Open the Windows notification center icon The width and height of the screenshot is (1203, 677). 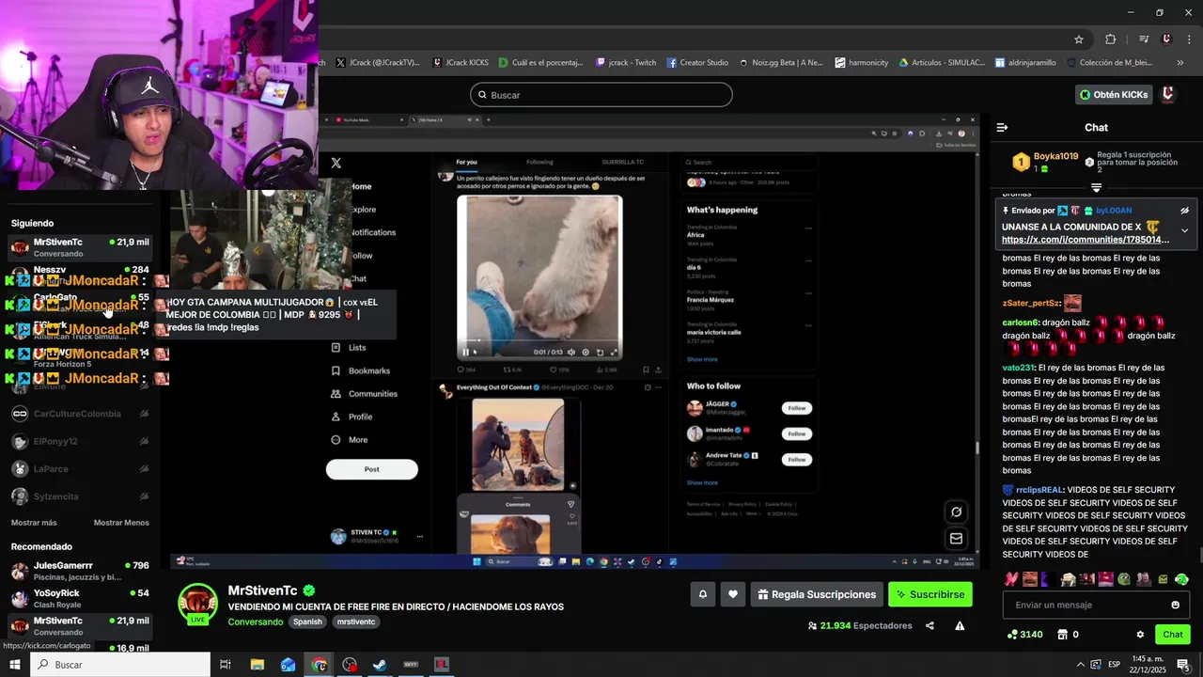coord(1183,665)
